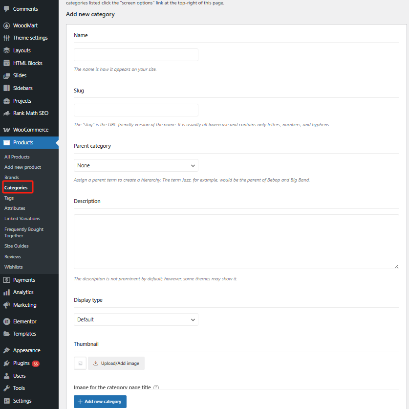409x409 pixels.
Task: Open Brands submenu item
Action: click(x=11, y=177)
